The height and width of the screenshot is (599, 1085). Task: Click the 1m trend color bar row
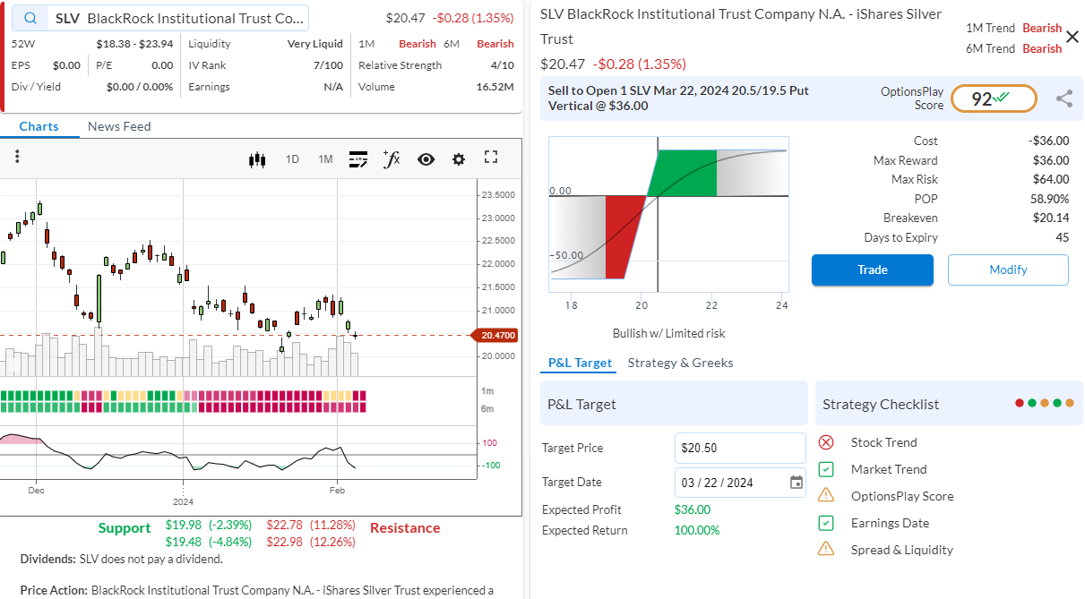[x=184, y=396]
